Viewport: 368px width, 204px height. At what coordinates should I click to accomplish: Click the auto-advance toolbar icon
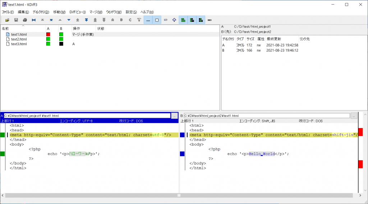[x=139, y=20]
